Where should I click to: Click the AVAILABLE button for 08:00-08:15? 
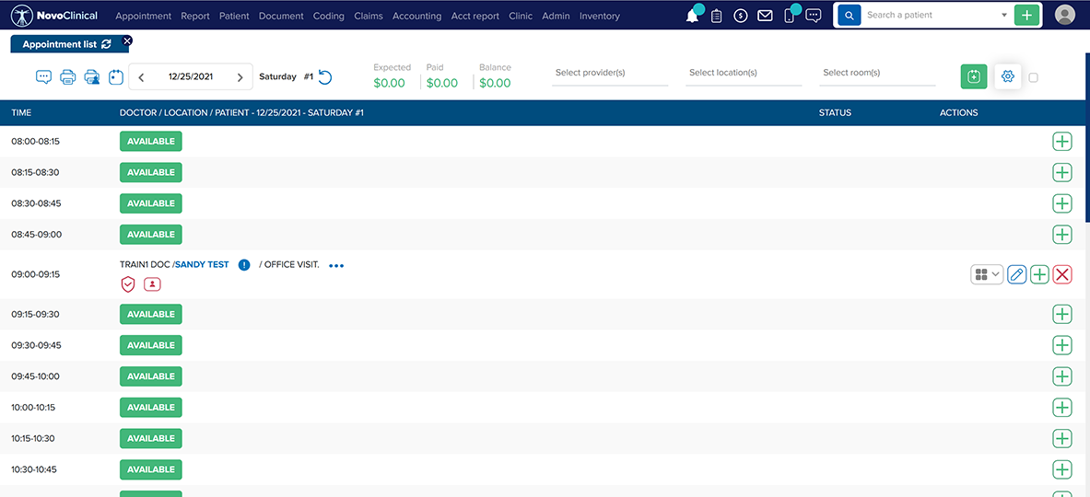coord(151,141)
